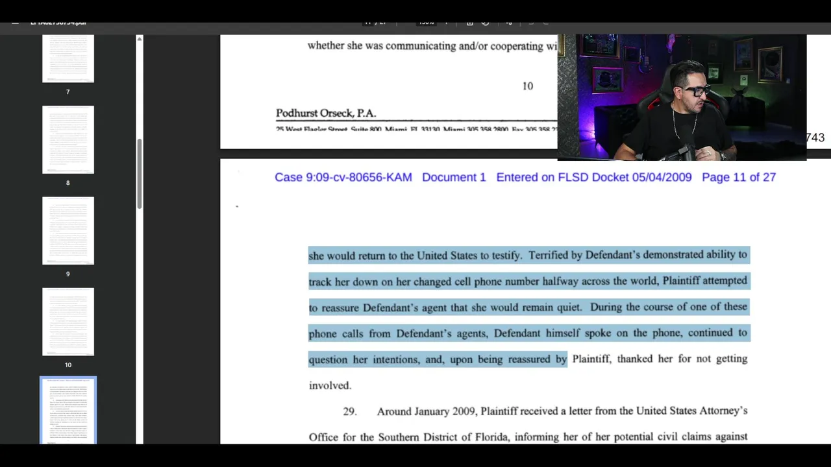Open page 8 thumbnail in sidebar
Screen dimensions: 831x467
tap(68, 139)
